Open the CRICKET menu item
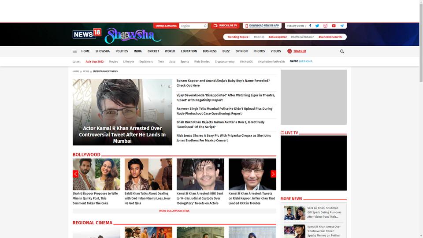Screen dimensions: 423x238 point(153,51)
